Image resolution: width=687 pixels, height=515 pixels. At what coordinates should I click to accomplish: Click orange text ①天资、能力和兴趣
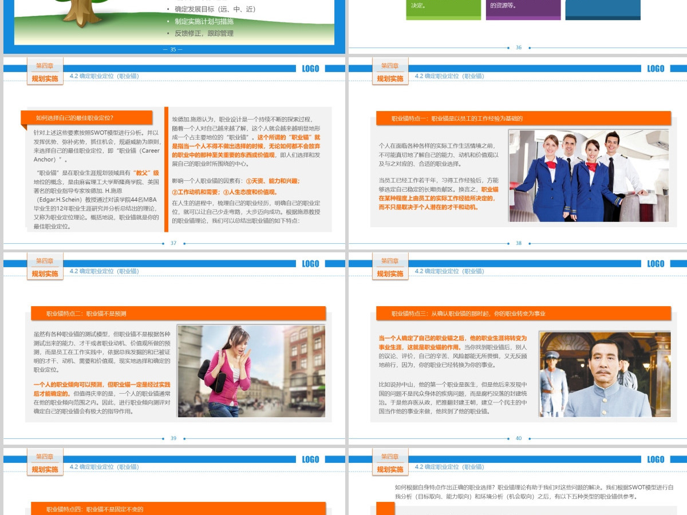pyautogui.click(x=273, y=181)
